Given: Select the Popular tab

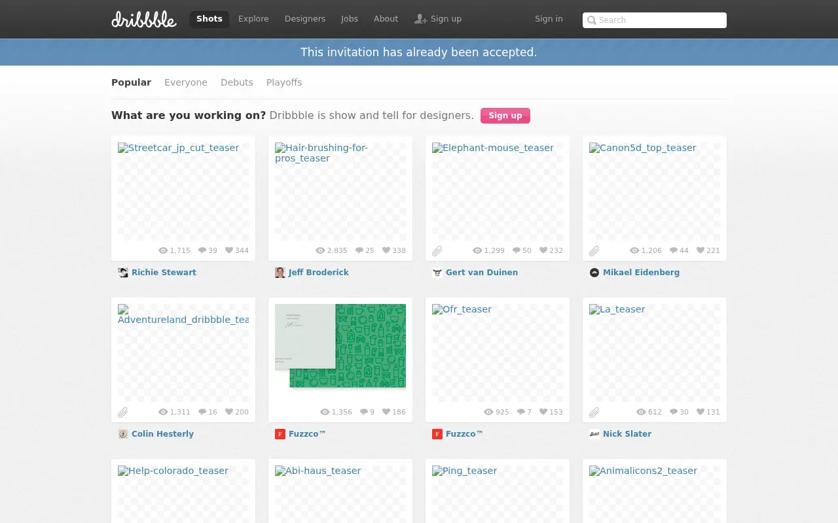Looking at the screenshot, I should (131, 82).
